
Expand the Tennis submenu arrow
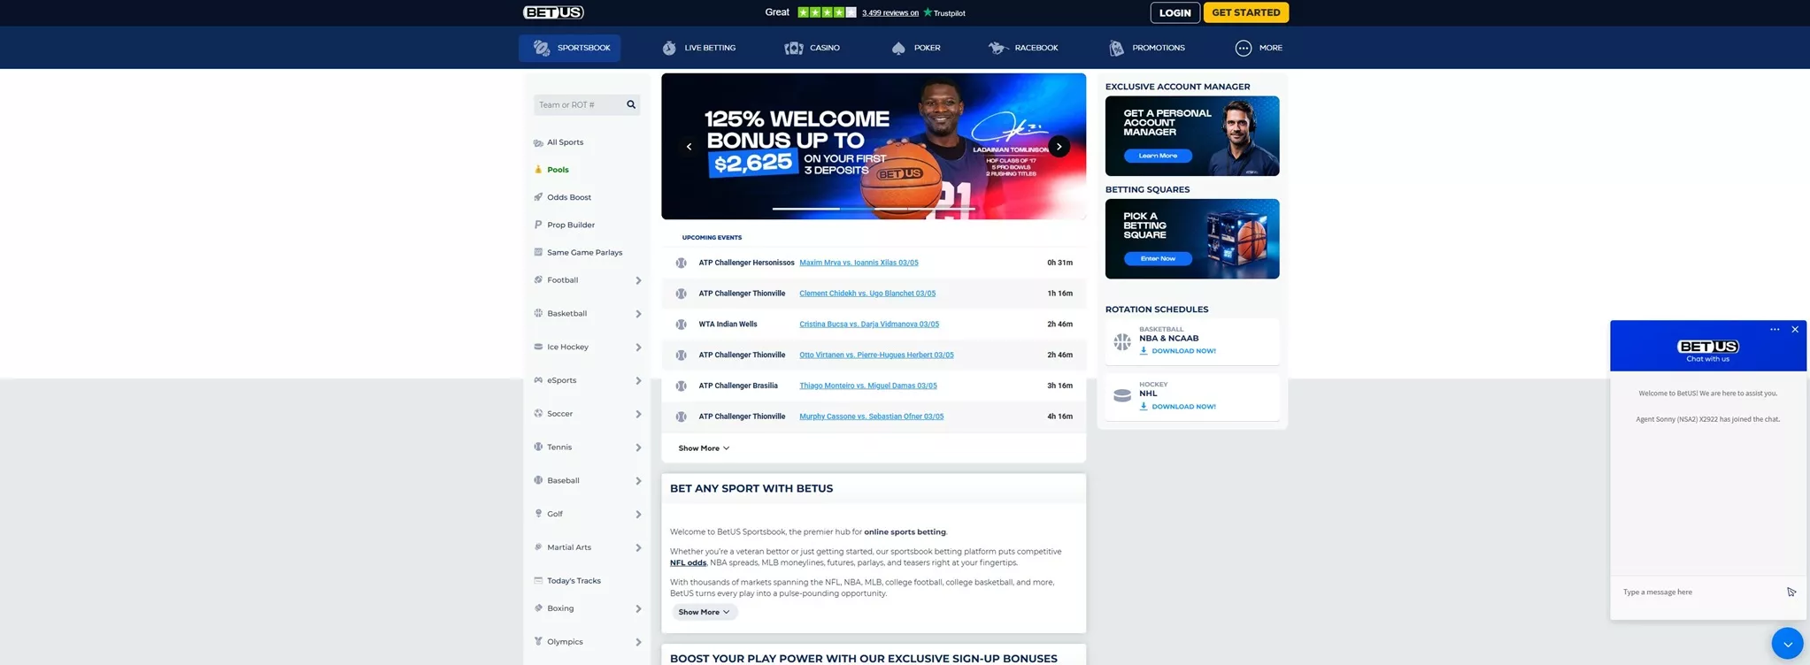coord(638,447)
